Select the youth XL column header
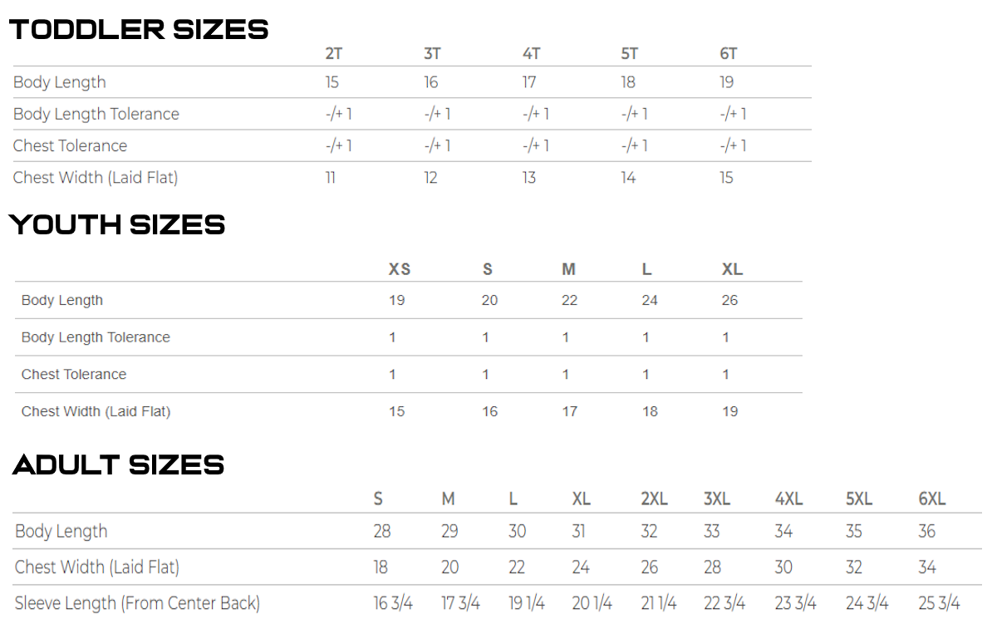The height and width of the screenshot is (634, 997). tap(732, 269)
